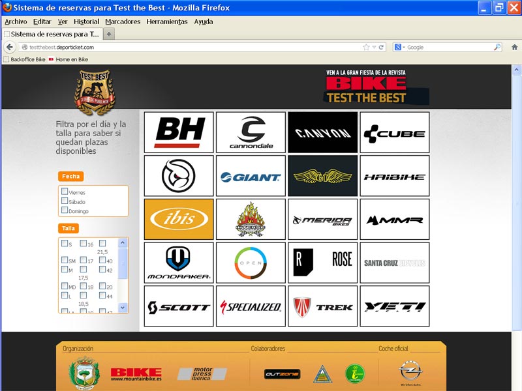
Task: Select the Cannondale brand logo
Action: click(251, 132)
